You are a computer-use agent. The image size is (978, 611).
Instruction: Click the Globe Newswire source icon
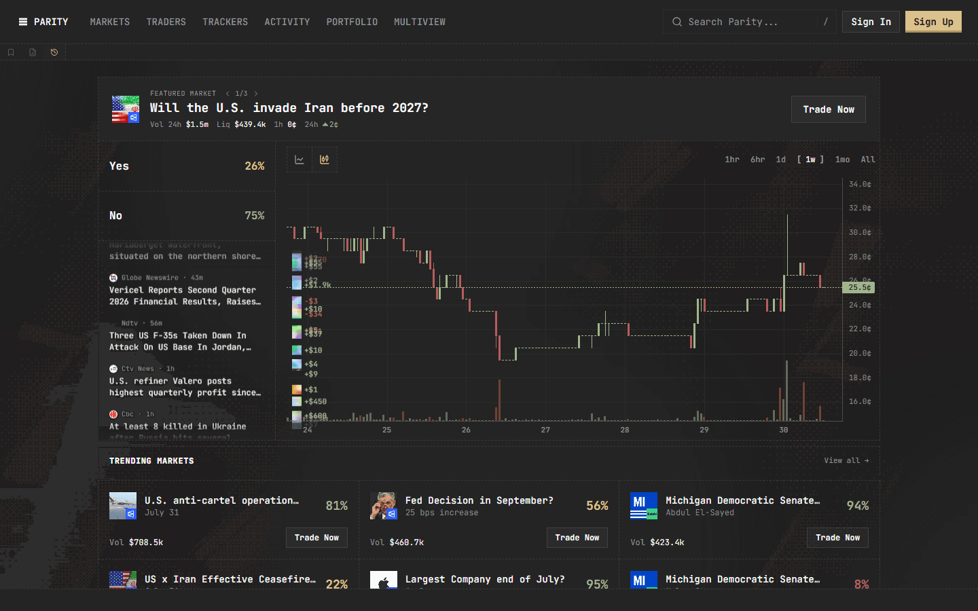point(113,278)
